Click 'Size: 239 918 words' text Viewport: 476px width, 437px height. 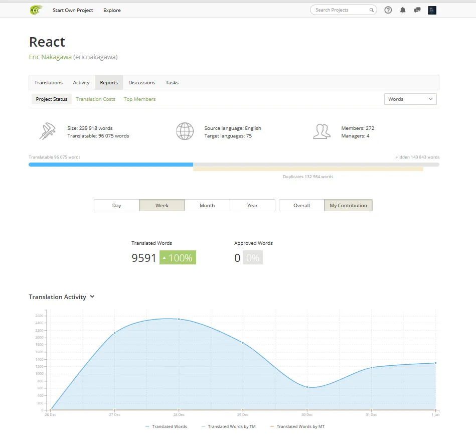pyautogui.click(x=90, y=128)
